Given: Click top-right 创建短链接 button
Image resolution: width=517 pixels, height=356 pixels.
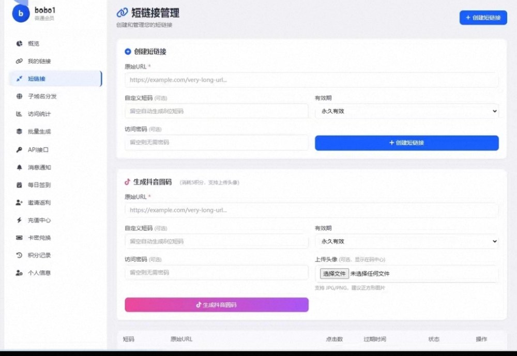Looking at the screenshot, I should coord(483,18).
